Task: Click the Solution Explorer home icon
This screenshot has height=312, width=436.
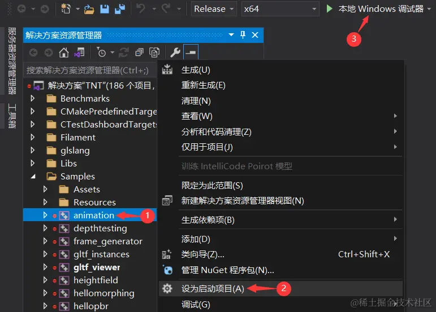Action: pos(64,52)
